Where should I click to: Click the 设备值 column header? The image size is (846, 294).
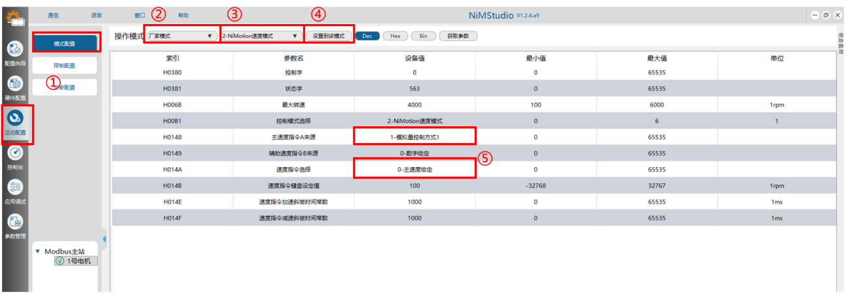pyautogui.click(x=415, y=58)
